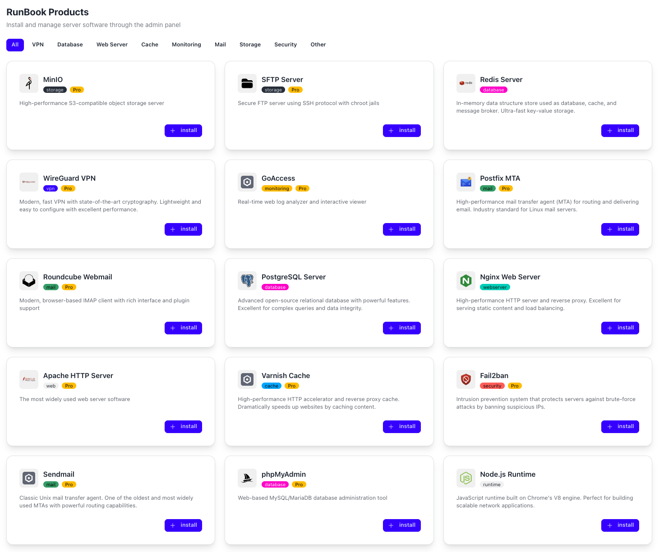
Task: Filter products by VPN category
Action: point(38,45)
